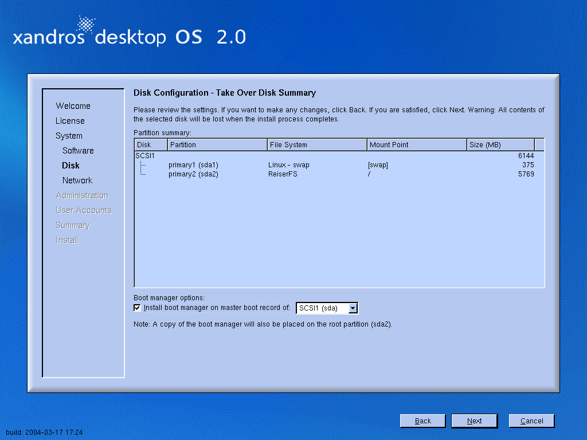
Task: Select the System step in sidebar
Action: pyautogui.click(x=69, y=136)
